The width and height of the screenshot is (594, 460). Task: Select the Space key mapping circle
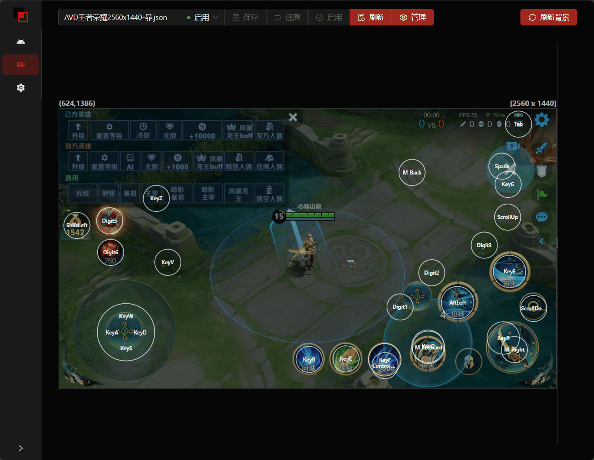pos(502,166)
